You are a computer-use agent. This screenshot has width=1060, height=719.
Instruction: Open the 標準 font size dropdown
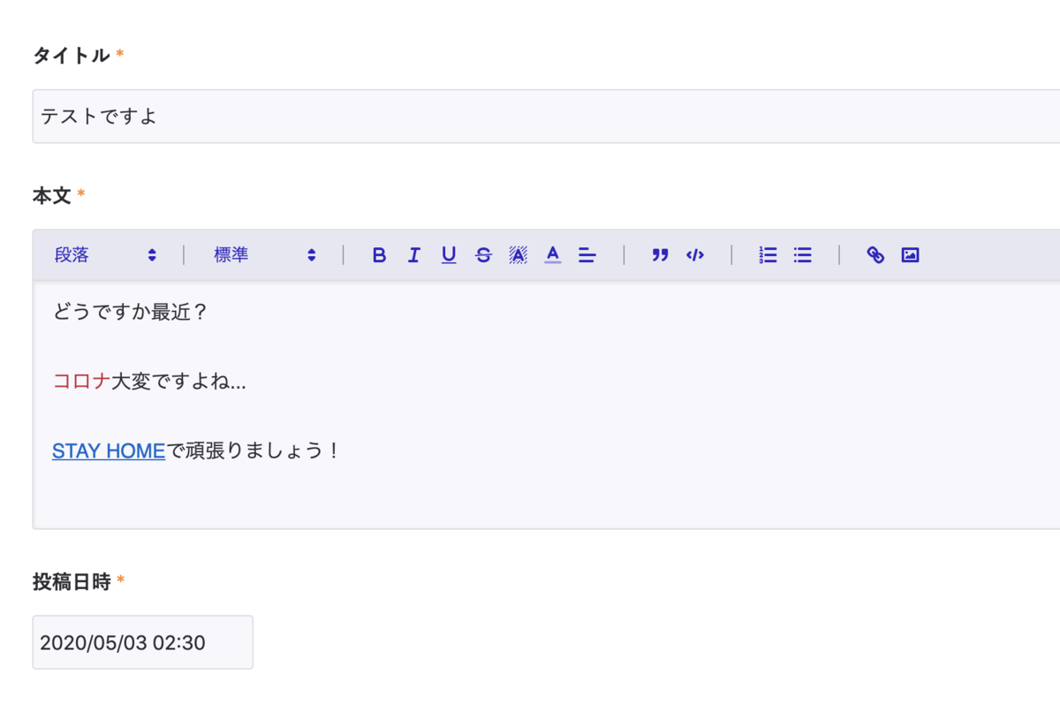[x=256, y=254]
